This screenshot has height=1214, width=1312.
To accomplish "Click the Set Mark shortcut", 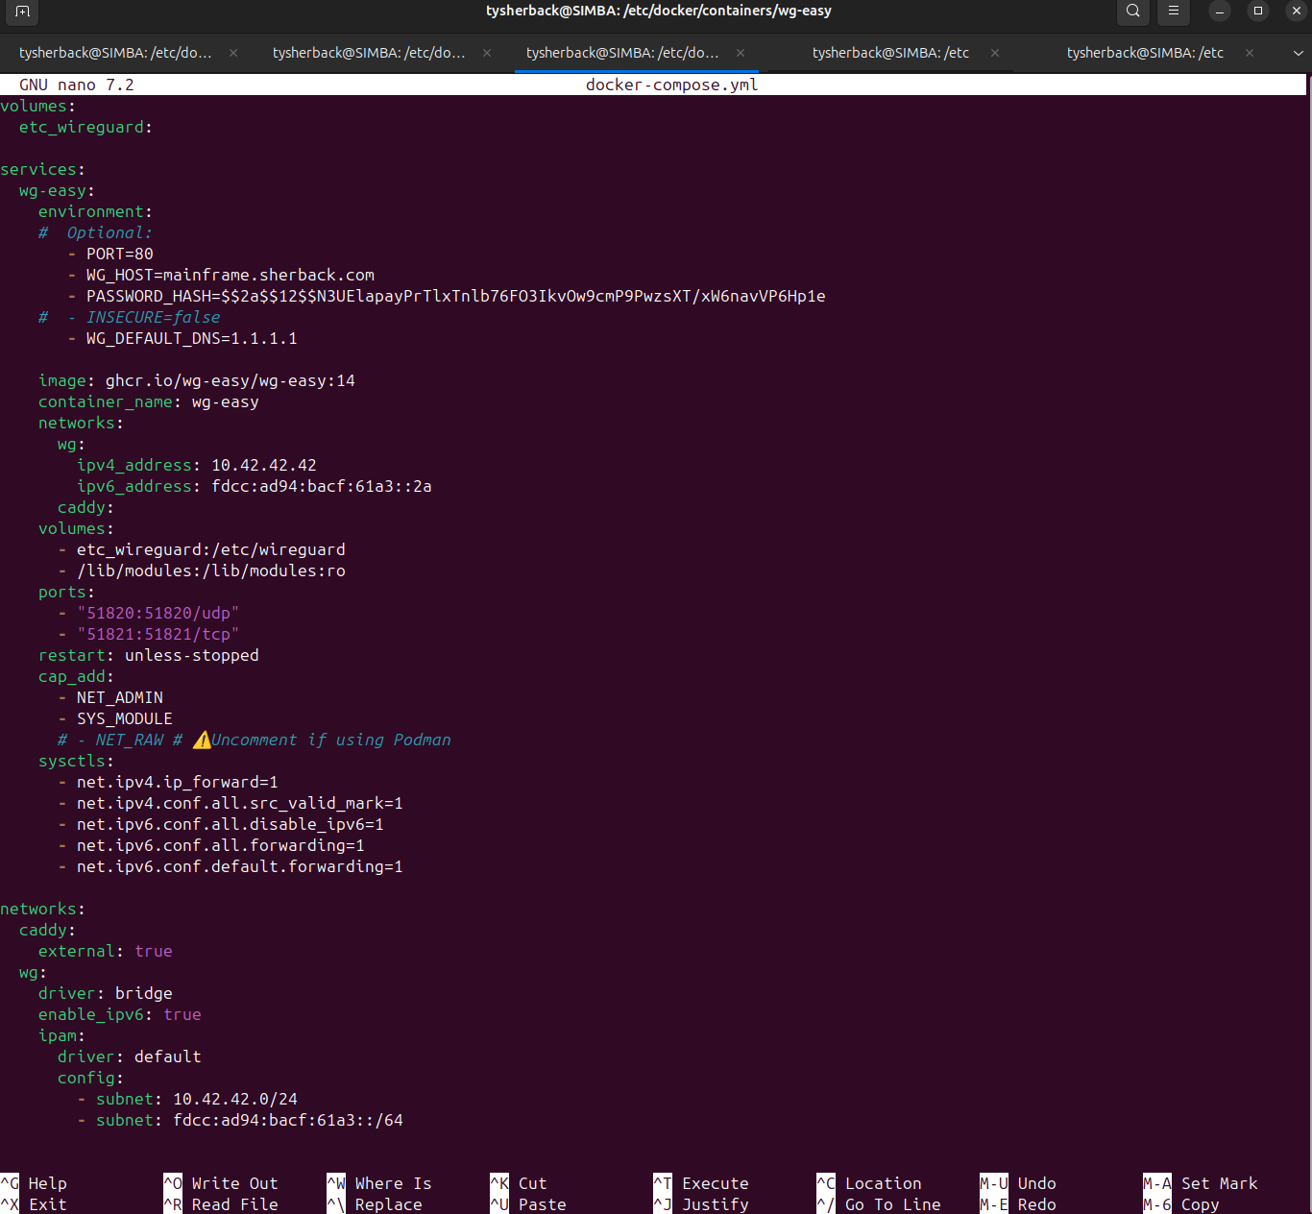I will (x=1201, y=1183).
